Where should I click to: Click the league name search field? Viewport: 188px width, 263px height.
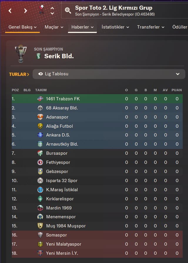click(x=123, y=11)
